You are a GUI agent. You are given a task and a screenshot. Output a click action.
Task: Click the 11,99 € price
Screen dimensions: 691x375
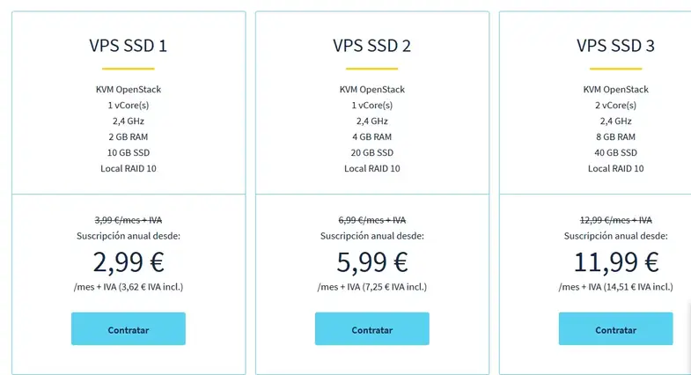pyautogui.click(x=615, y=262)
